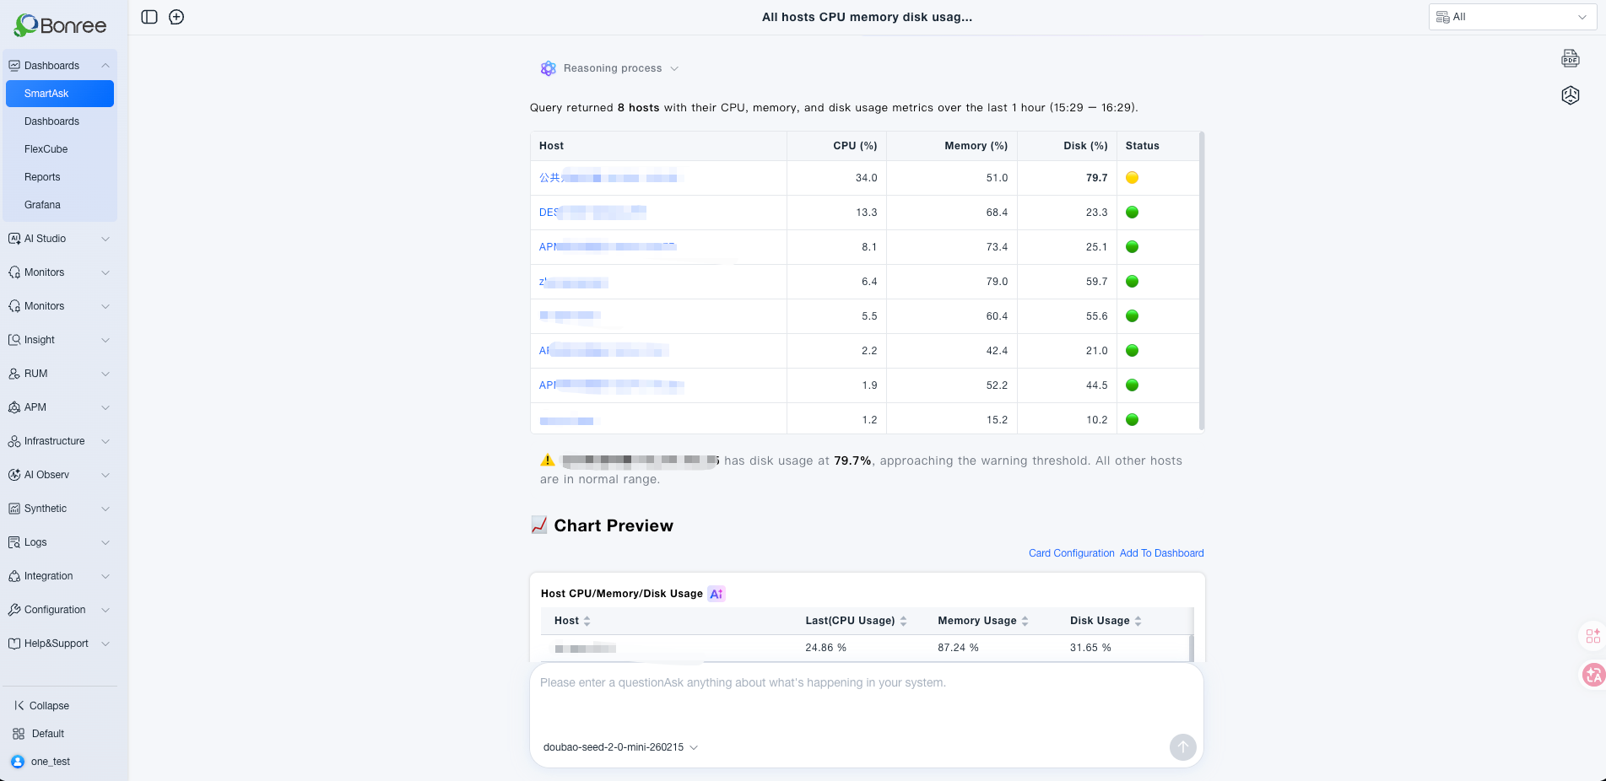1606x781 pixels.
Task: Click the Reasoning process atom icon
Action: click(x=549, y=68)
